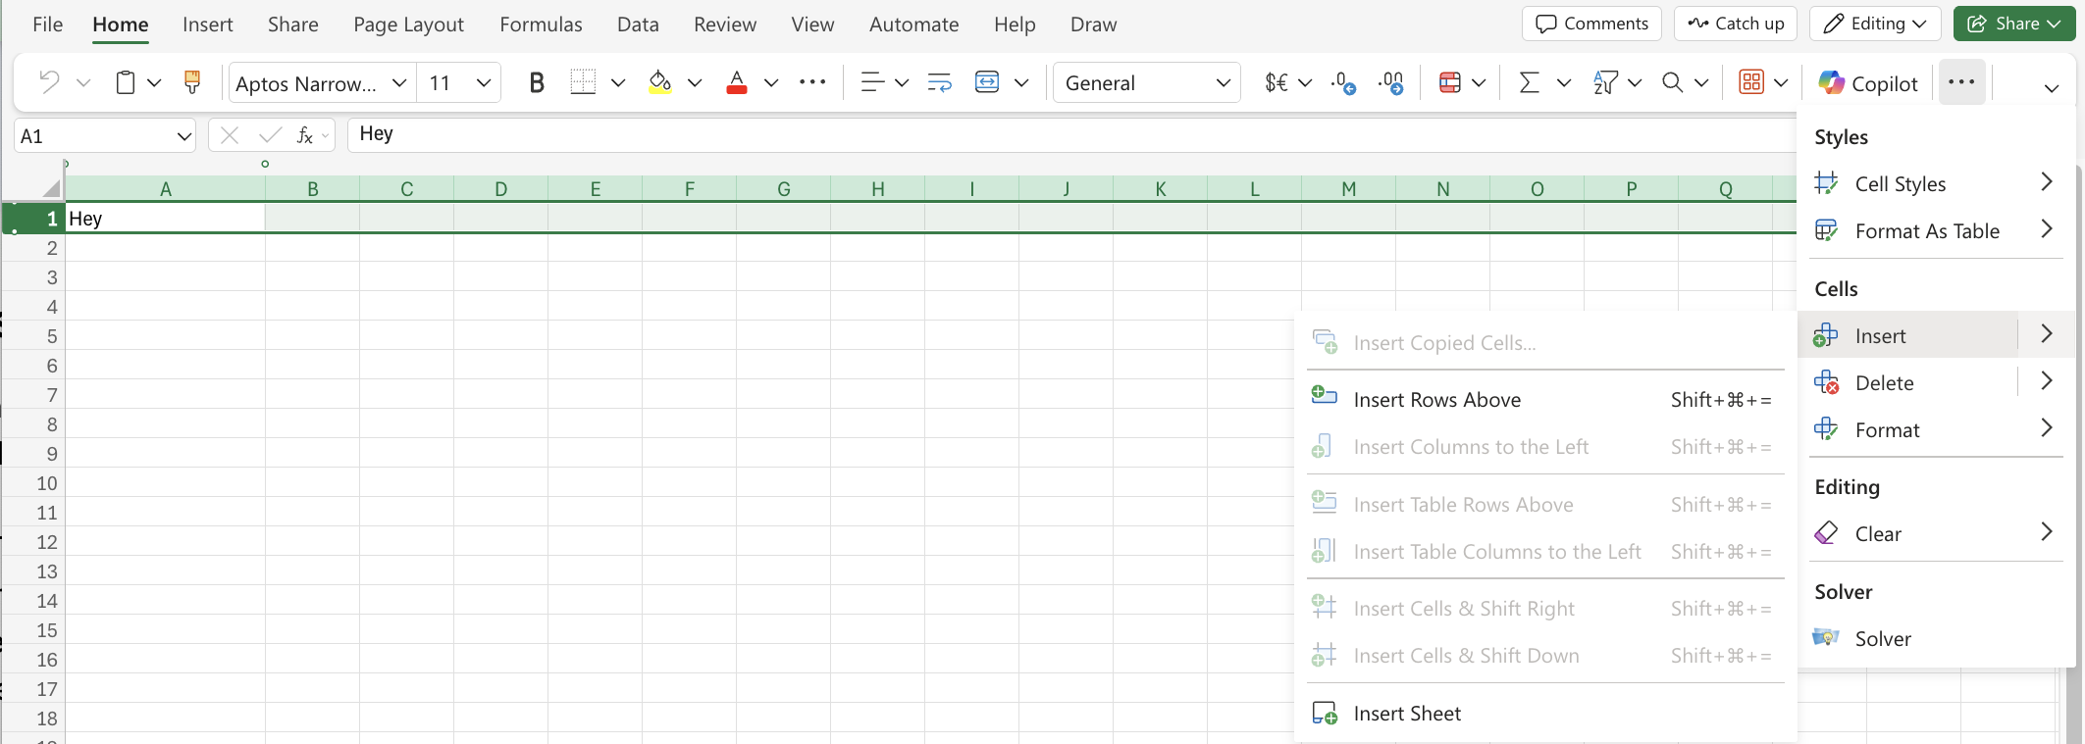Open the borders dropdown arrow

click(x=618, y=83)
